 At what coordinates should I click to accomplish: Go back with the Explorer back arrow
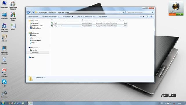pyautogui.click(x=28, y=12)
